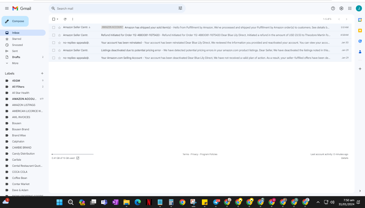
Task: Launch Microsoft Teams from the taskbar
Action: click(104, 202)
